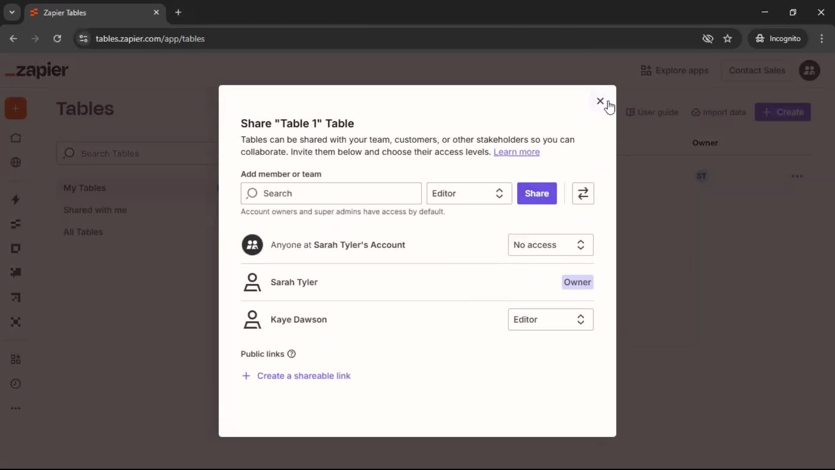Click Contact Sales button
This screenshot has height=470, width=835.
point(757,70)
